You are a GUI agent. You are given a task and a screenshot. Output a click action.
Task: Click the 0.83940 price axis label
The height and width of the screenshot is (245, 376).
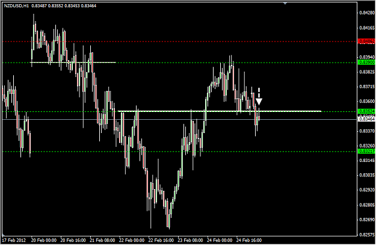click(x=367, y=57)
